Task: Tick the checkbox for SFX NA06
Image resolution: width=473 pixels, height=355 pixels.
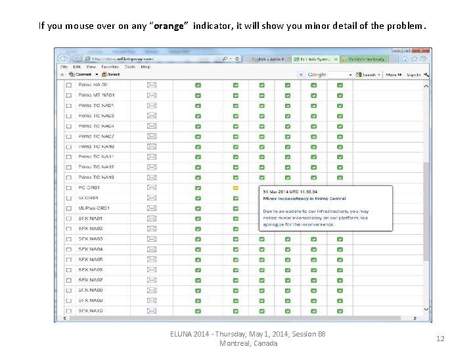Action: coord(69,270)
